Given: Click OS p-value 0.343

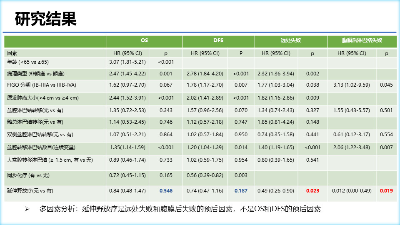Looking at the screenshot, I should click(166, 110).
